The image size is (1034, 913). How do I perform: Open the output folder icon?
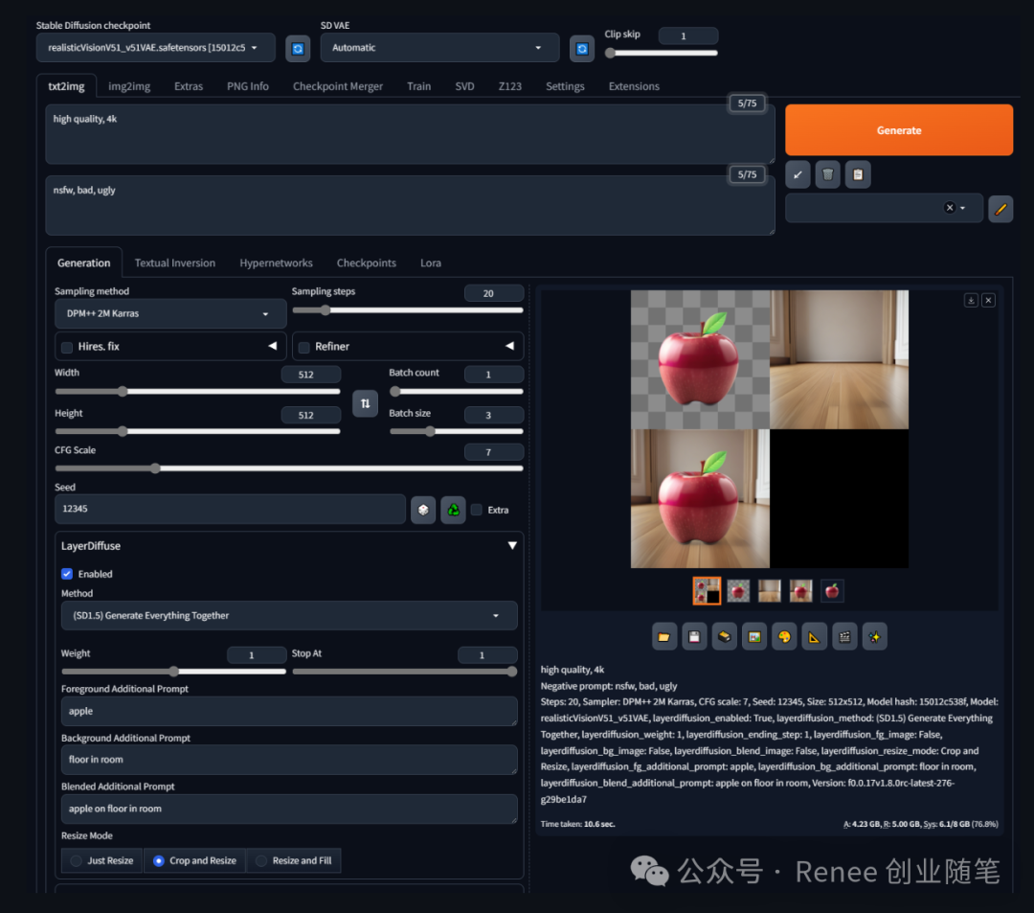tap(664, 636)
